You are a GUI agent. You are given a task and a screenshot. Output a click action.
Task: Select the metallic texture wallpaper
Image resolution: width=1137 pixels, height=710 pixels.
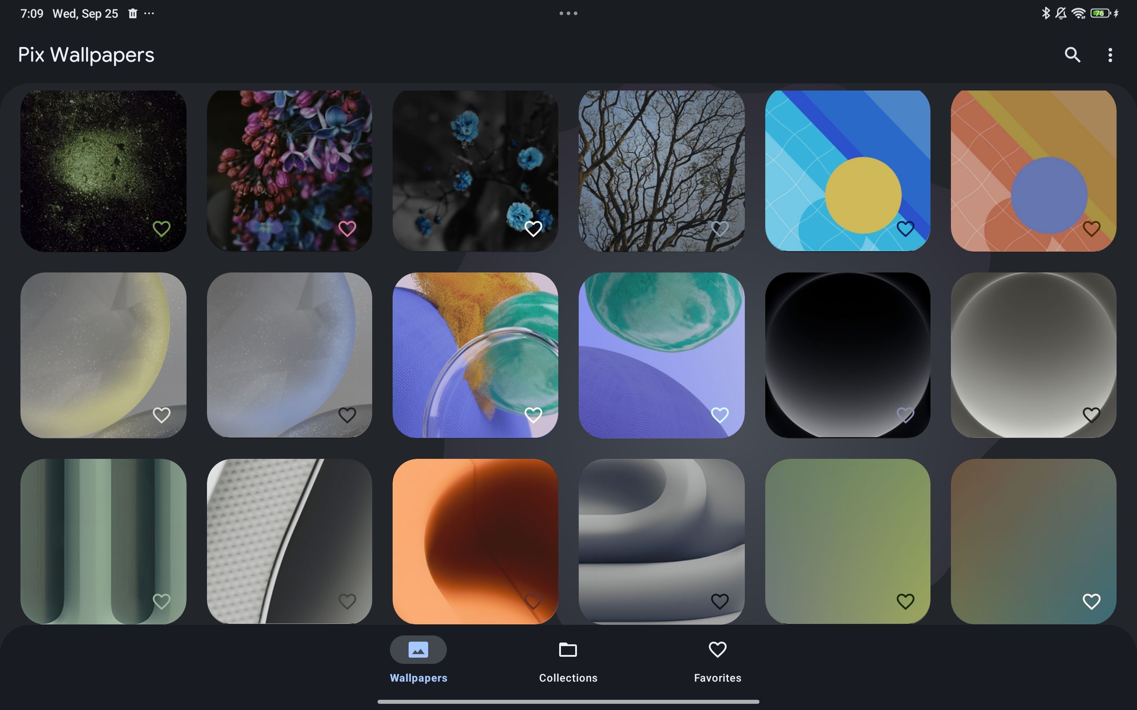(x=289, y=540)
